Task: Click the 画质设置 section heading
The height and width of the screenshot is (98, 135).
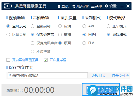Action: [x=68, y=18]
